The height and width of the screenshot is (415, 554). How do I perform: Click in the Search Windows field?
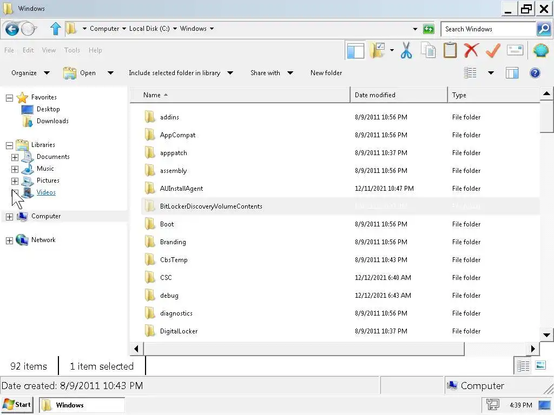point(489,29)
